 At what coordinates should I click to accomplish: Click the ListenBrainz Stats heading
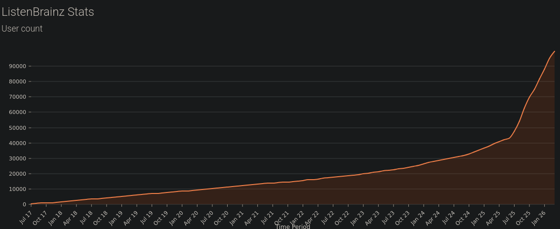(48, 12)
